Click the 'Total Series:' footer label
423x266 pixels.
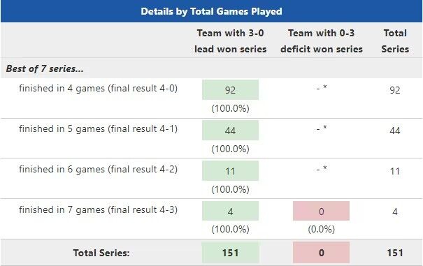101,253
